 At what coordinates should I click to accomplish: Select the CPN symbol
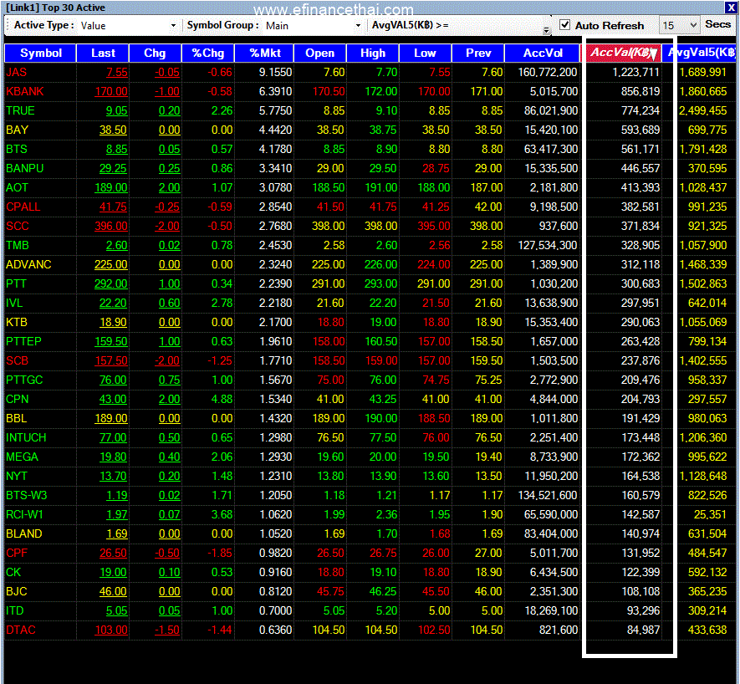18,400
